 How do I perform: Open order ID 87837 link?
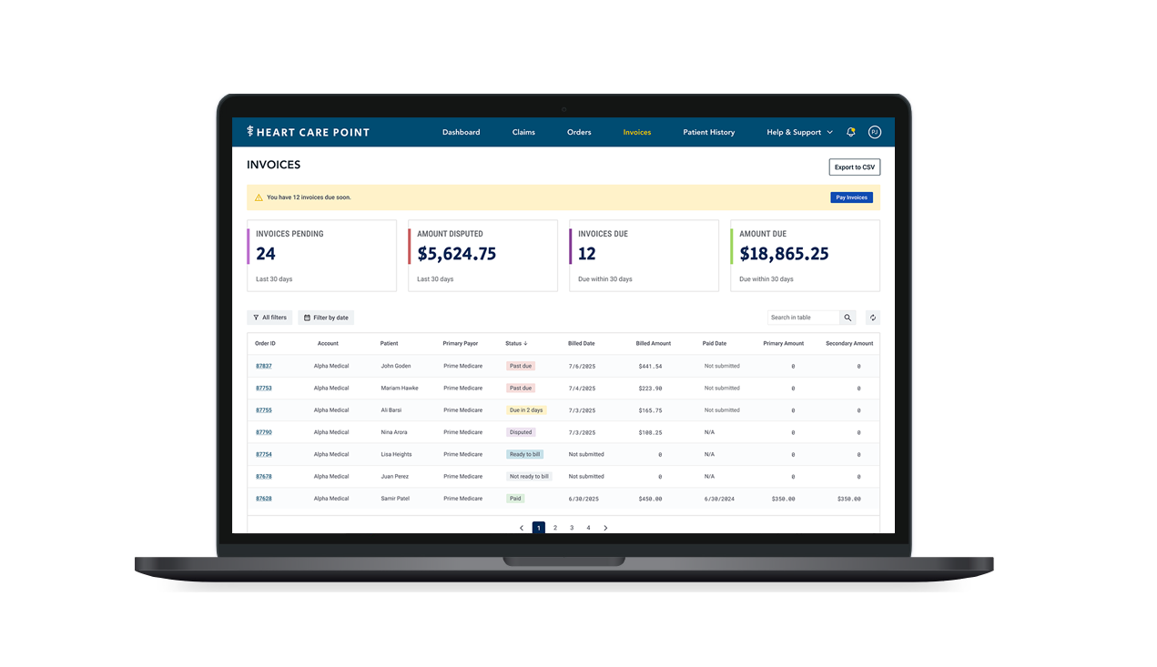pos(263,366)
